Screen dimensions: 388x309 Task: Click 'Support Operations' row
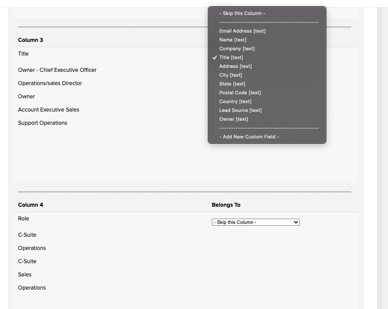tap(43, 123)
